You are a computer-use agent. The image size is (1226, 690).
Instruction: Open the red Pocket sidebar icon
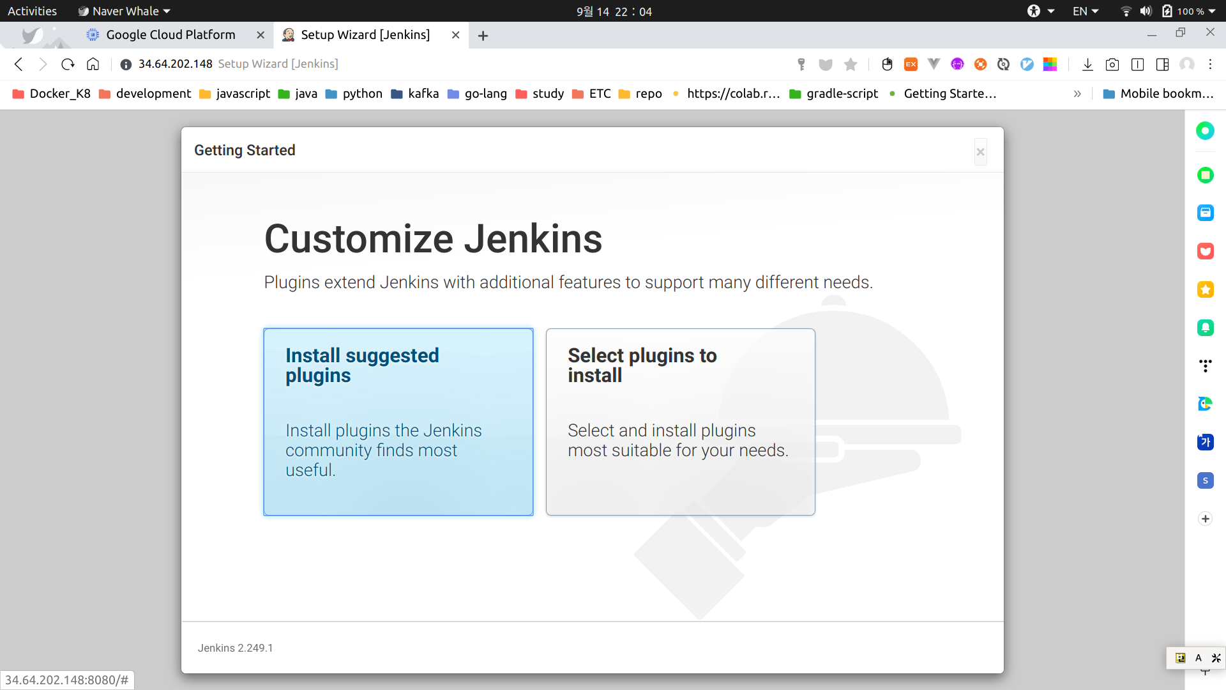tap(1205, 251)
